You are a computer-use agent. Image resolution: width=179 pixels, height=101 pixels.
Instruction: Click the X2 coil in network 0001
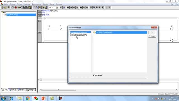pyautogui.click(x=171, y=29)
